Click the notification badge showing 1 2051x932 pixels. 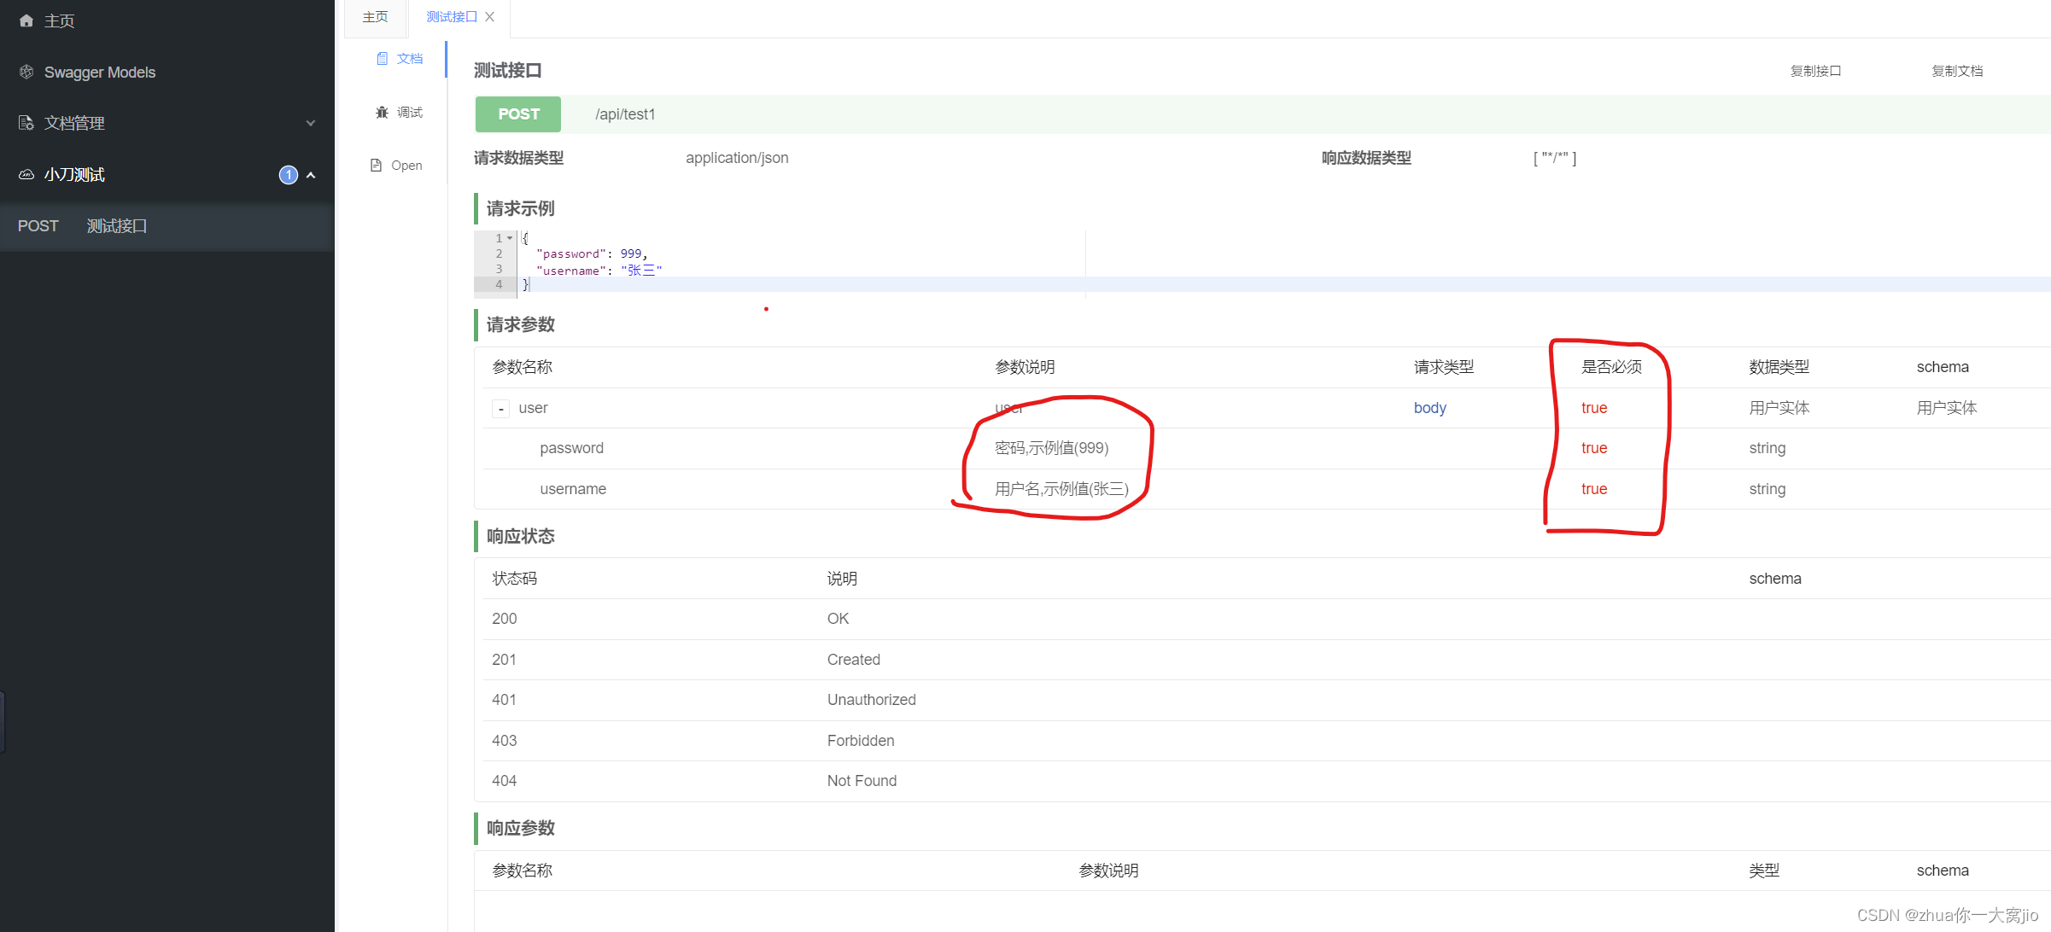pyautogui.click(x=289, y=175)
